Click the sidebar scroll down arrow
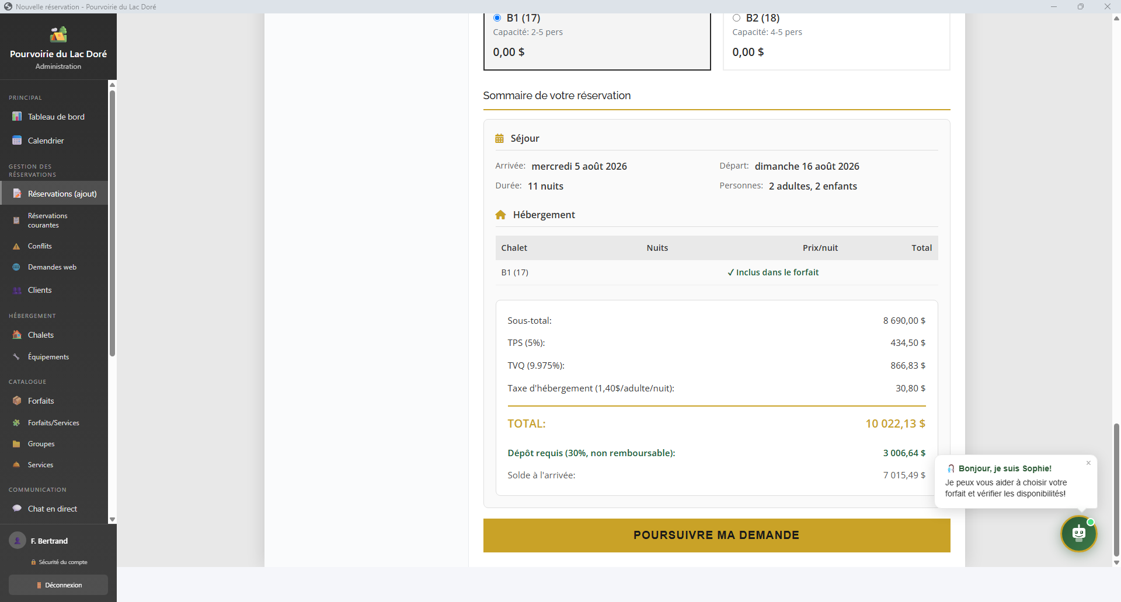This screenshot has width=1121, height=602. tap(112, 520)
